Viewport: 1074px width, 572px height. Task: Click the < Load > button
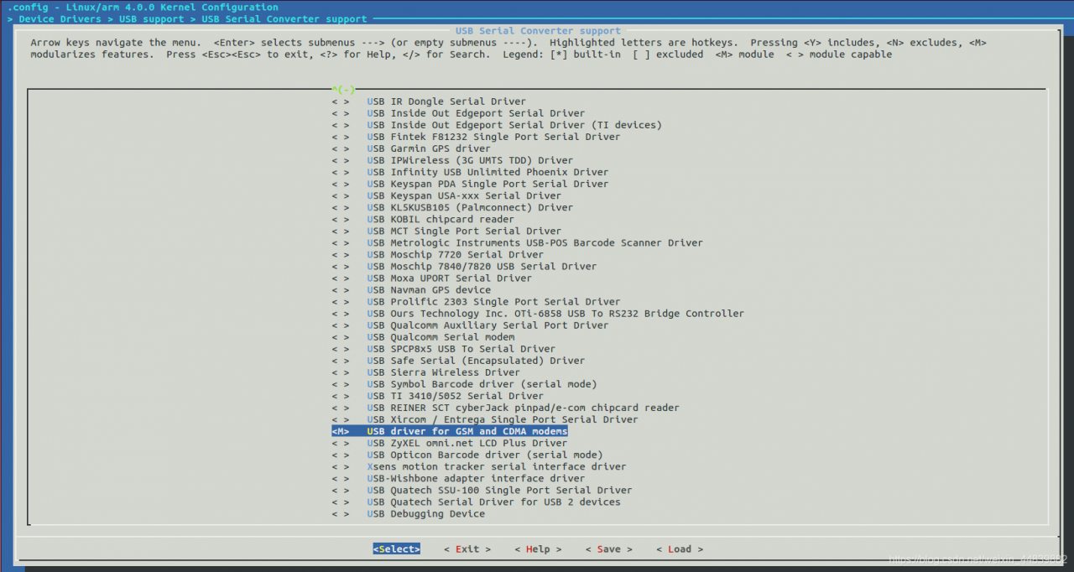[680, 549]
